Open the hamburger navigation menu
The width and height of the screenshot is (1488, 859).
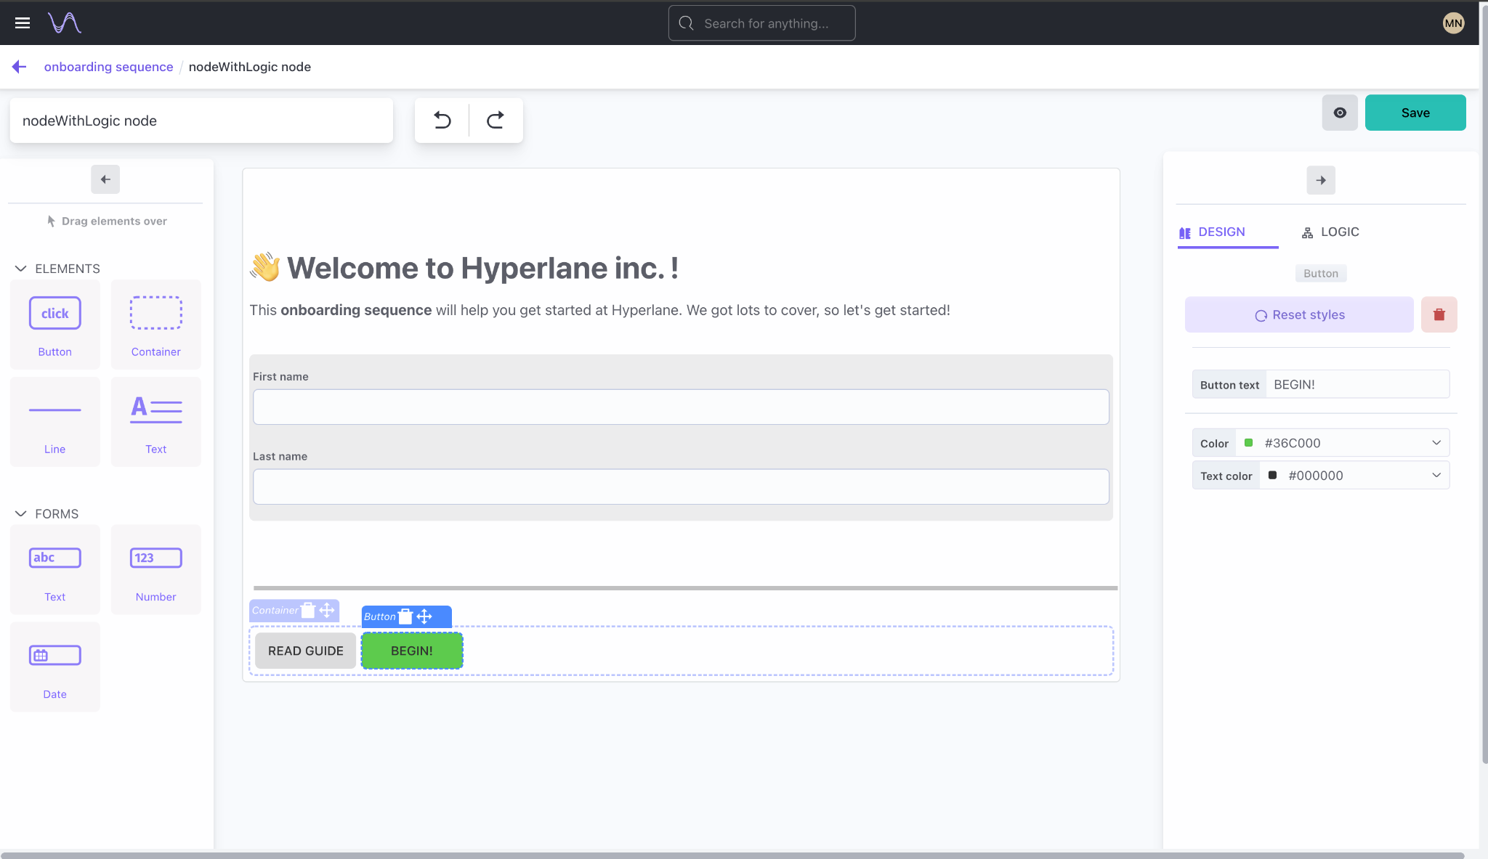coord(23,23)
